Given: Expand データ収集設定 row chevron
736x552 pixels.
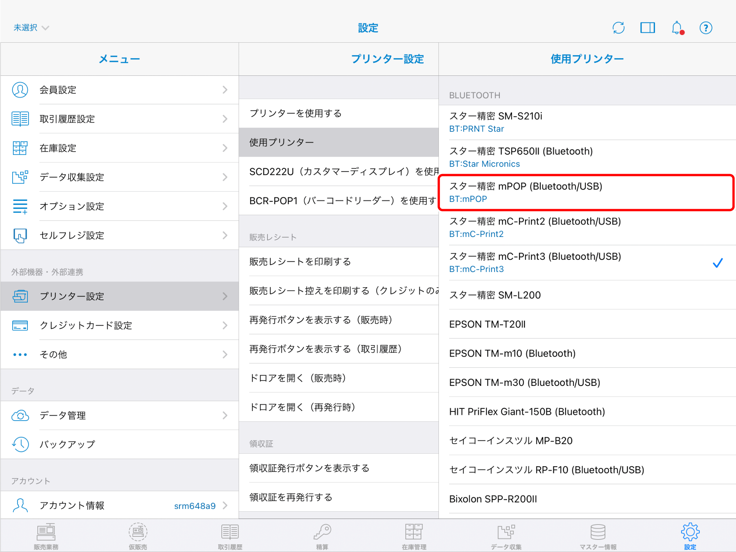Looking at the screenshot, I should [225, 177].
